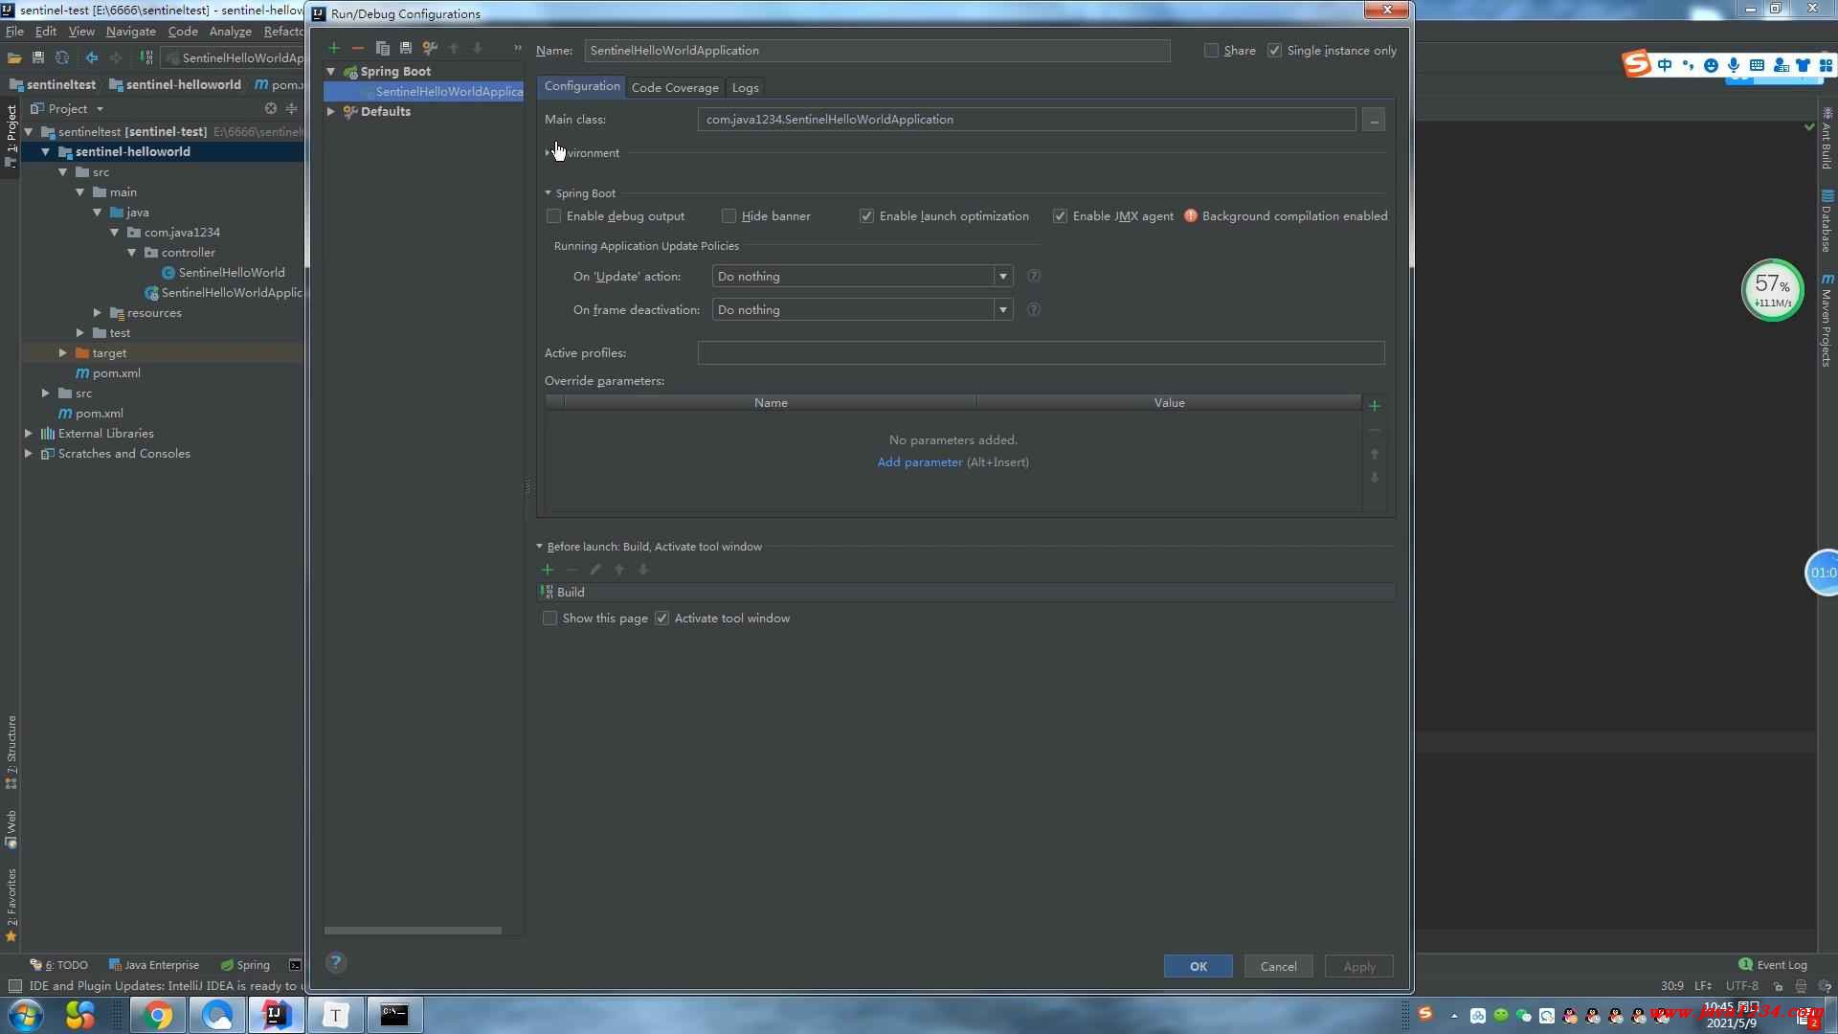Open the Analyze menu
Image resolution: width=1838 pixels, height=1034 pixels.
point(230,32)
